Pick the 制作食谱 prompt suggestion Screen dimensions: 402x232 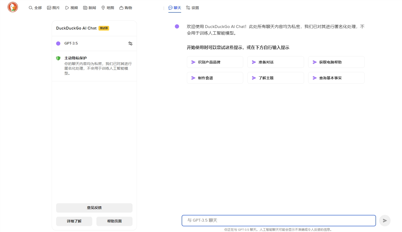[215, 78]
